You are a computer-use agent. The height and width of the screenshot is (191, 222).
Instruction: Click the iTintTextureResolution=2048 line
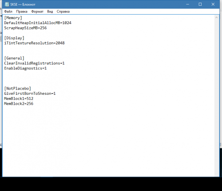34,43
